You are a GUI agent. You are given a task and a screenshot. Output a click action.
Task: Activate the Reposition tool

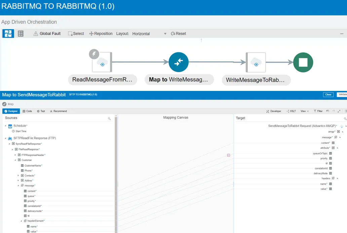point(101,33)
